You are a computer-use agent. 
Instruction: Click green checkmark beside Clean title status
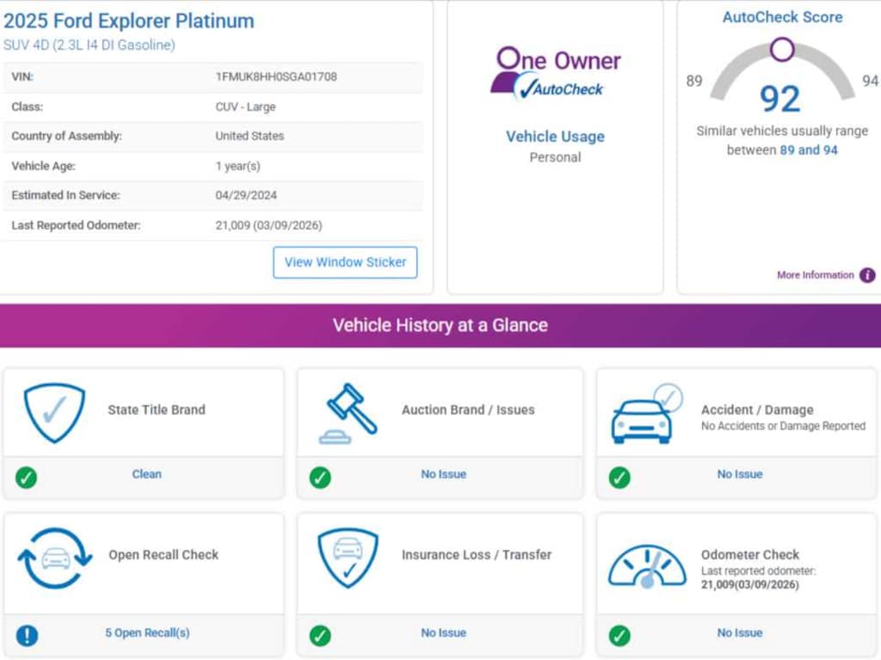coord(27,477)
